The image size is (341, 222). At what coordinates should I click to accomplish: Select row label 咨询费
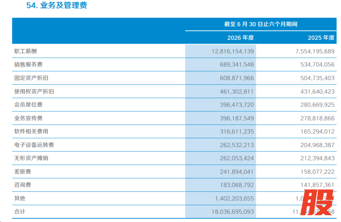(x=23, y=185)
